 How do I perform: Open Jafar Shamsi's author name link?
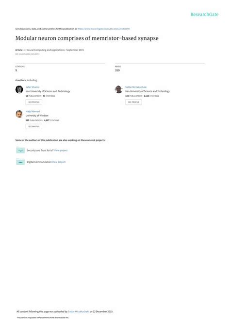click(33, 87)
